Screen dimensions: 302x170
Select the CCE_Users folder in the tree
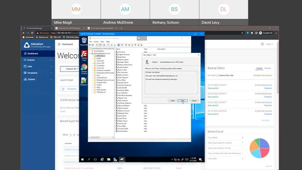(x=100, y=60)
